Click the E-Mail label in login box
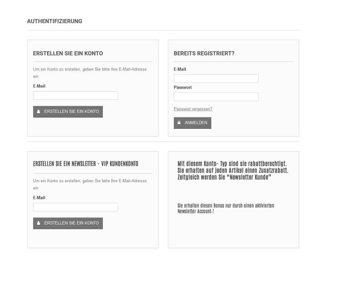 click(180, 69)
